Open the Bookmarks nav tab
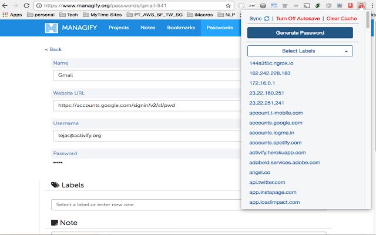This screenshot has height=235, width=376. [x=181, y=28]
